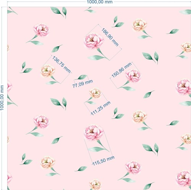Click the 111,25 mm dimension label
Image resolution: width=191 pixels, height=190 pixels.
(x=100, y=108)
